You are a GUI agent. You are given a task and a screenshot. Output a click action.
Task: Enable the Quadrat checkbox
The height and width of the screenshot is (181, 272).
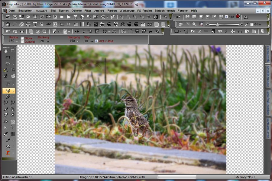point(22,42)
